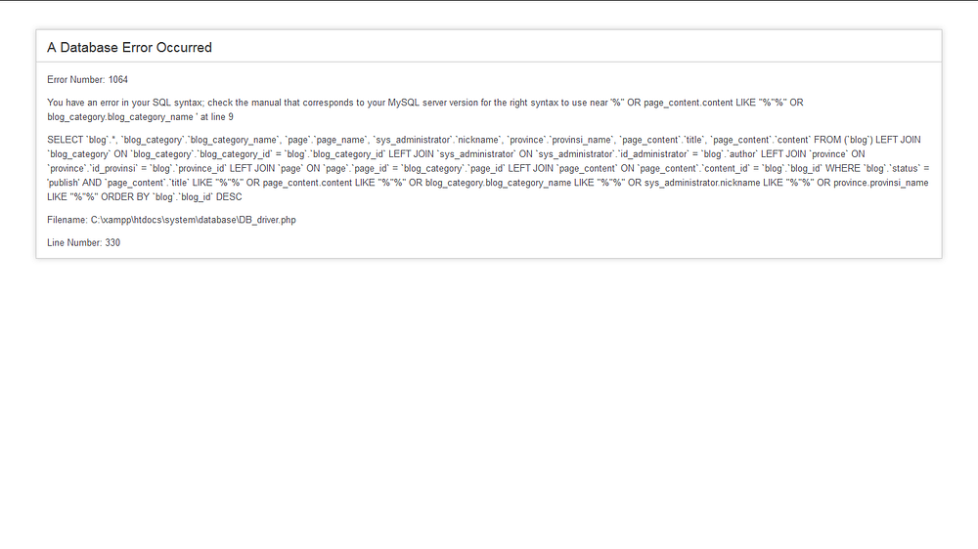This screenshot has height=549, width=978.
Task: Click the 'publish' value in query
Action: 63,183
